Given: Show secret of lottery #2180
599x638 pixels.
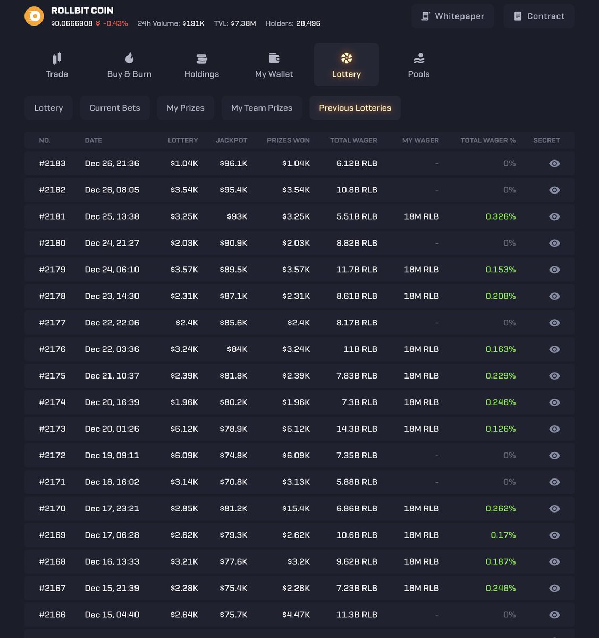Looking at the screenshot, I should click(554, 243).
